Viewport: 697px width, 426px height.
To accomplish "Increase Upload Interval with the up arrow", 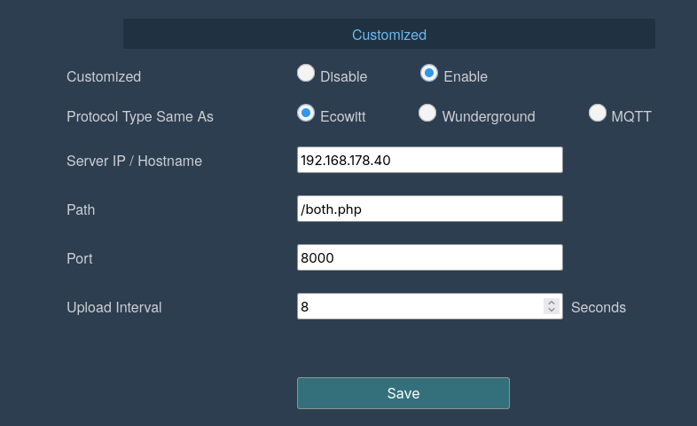I will point(552,303).
